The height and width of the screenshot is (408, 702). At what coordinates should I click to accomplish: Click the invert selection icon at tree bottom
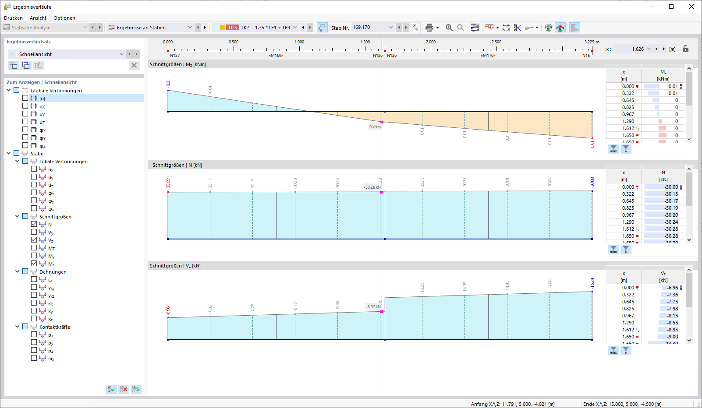click(x=136, y=389)
